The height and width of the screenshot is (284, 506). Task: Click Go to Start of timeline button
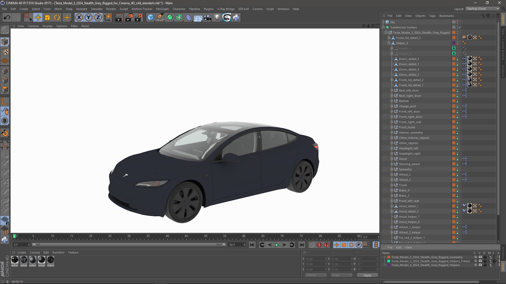tap(252, 245)
